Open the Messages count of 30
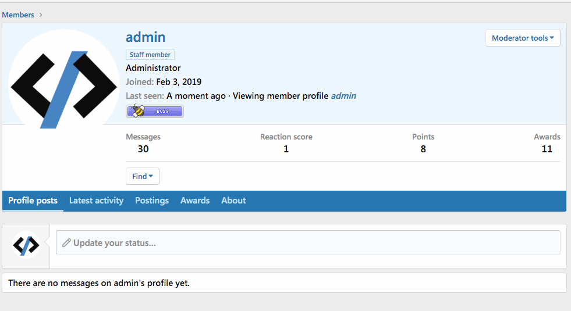Image resolution: width=571 pixels, height=311 pixels. [143, 149]
